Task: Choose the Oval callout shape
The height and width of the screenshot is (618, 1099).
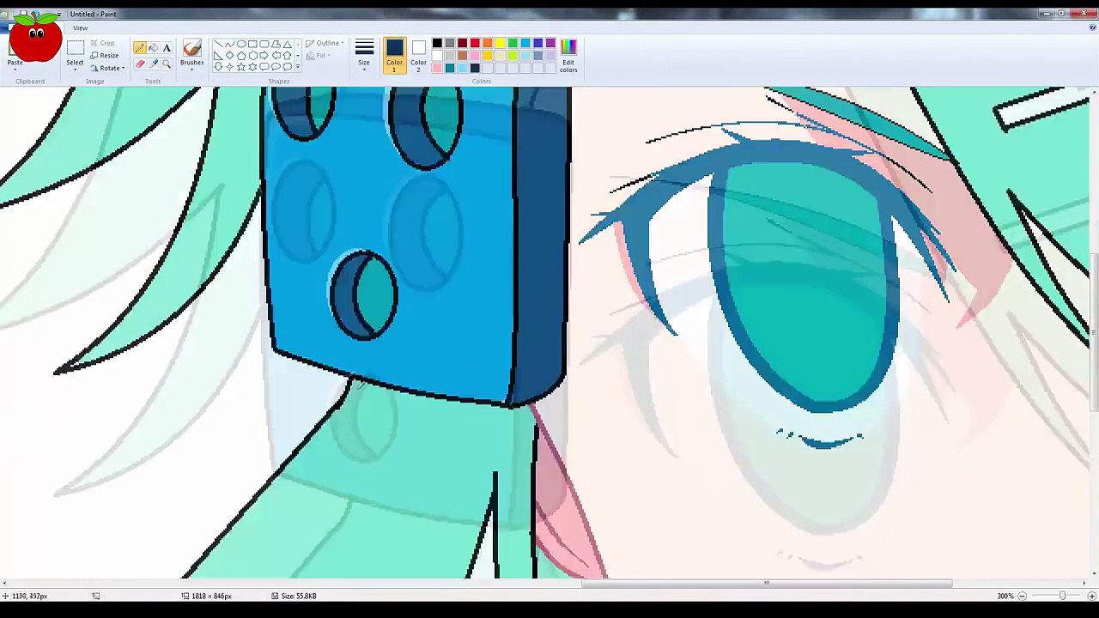Action: coord(276,67)
